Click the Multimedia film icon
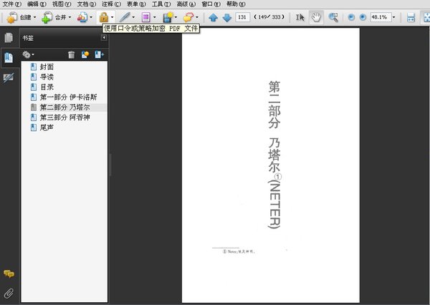The image size is (430, 305). (168, 17)
